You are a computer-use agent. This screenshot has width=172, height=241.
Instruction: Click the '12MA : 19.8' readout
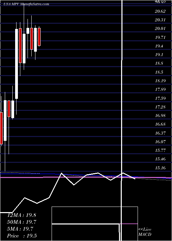point(22,215)
